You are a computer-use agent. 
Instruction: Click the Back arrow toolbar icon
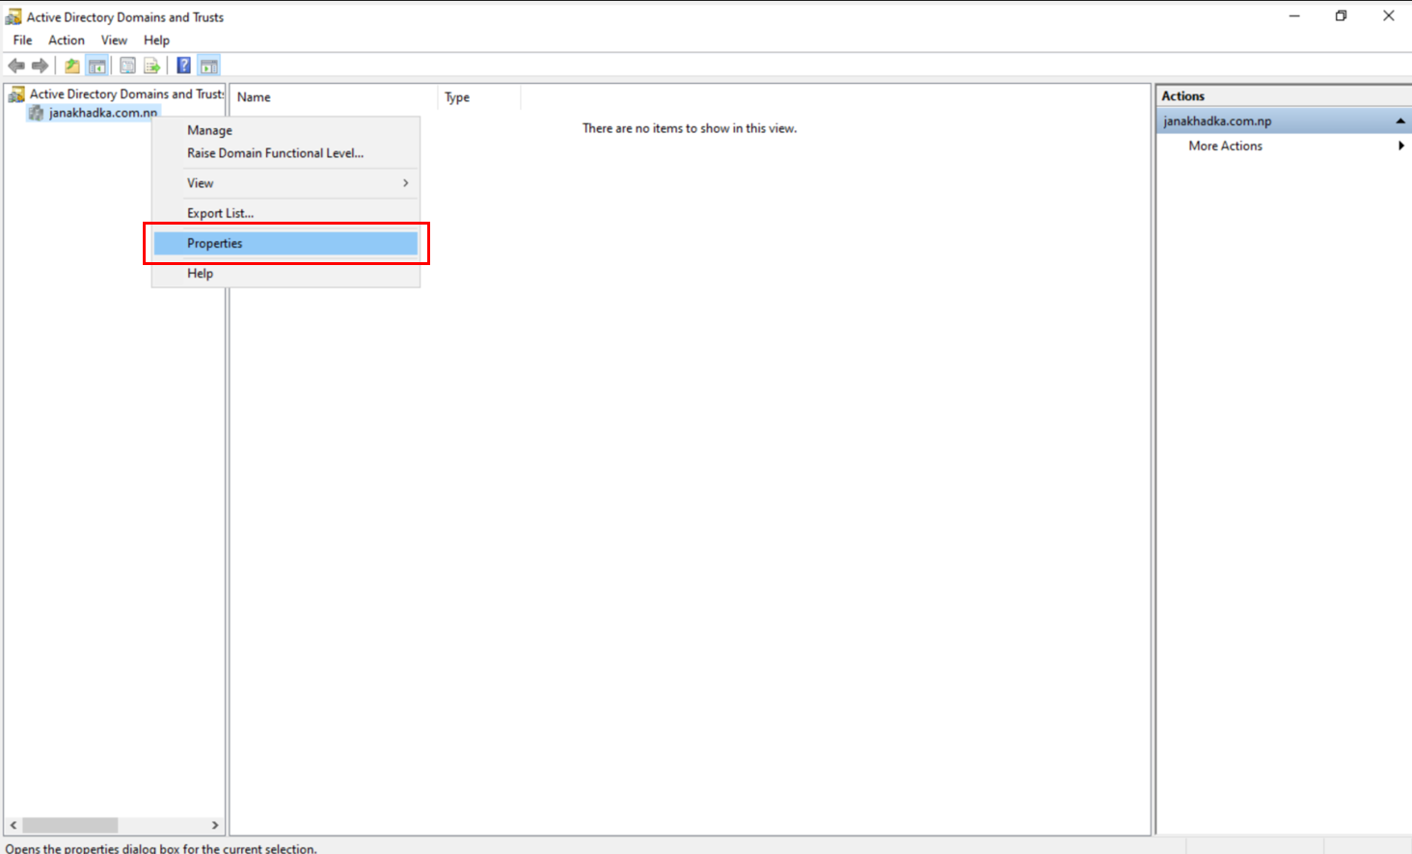point(16,66)
